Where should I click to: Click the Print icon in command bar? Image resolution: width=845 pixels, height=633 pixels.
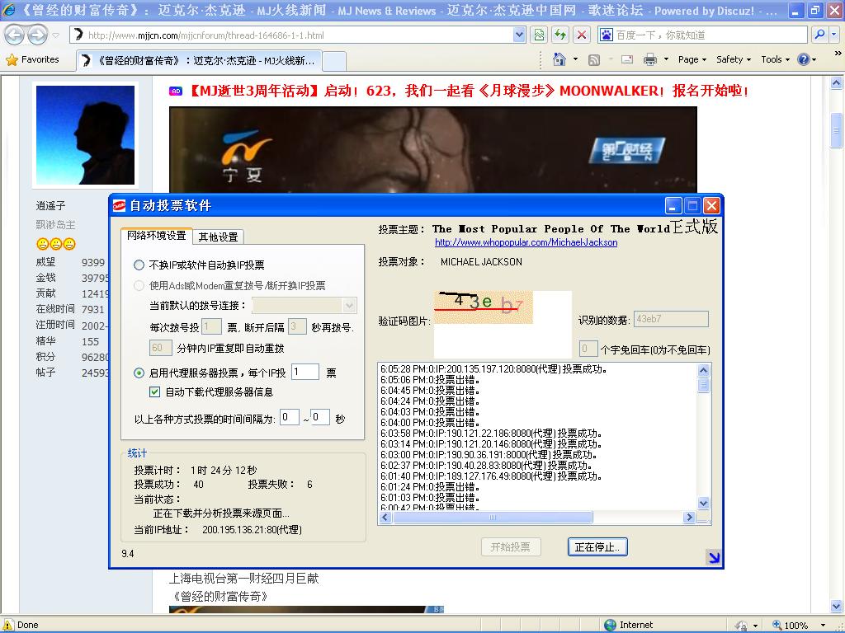point(649,59)
